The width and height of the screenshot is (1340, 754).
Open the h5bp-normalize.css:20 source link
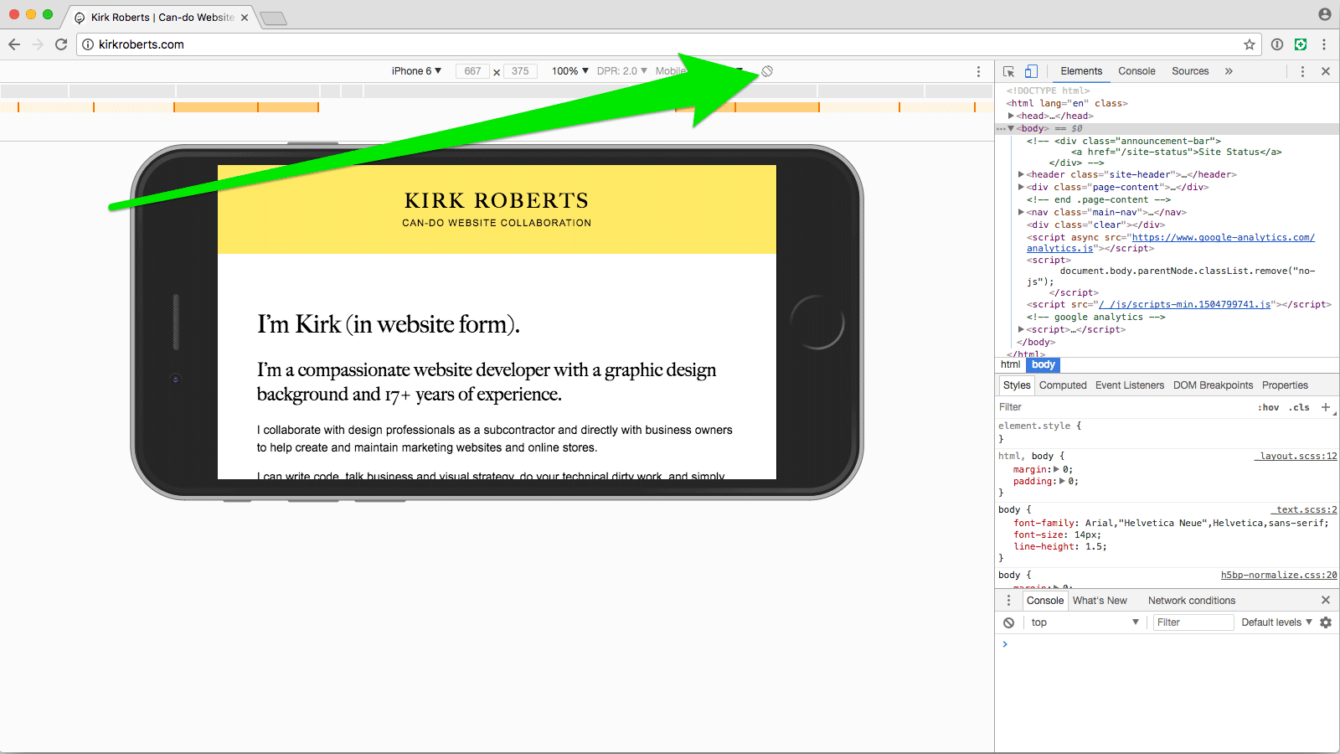click(x=1279, y=576)
